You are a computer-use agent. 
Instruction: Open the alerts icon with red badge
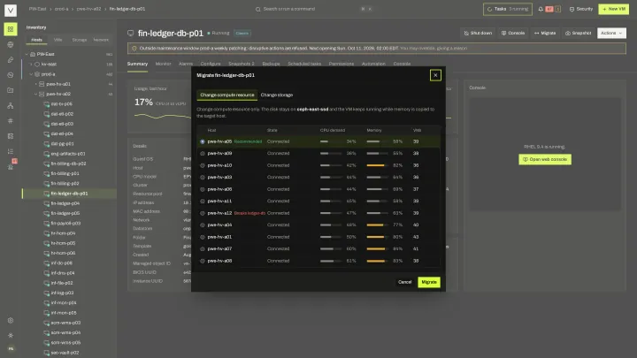coord(11,165)
